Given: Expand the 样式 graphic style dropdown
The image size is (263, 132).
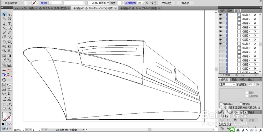Looking at the screenshot, I should pyautogui.click(x=123, y=3).
